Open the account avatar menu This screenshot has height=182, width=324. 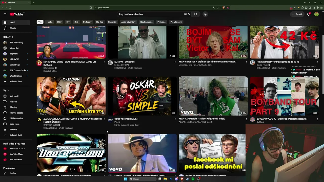point(316,14)
